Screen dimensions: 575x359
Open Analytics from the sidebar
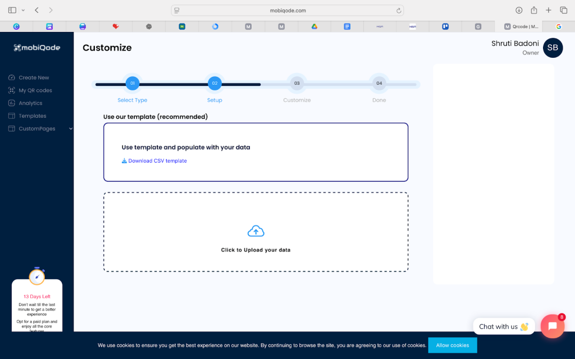tap(30, 103)
